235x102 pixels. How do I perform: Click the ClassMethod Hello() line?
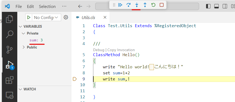click(116, 55)
